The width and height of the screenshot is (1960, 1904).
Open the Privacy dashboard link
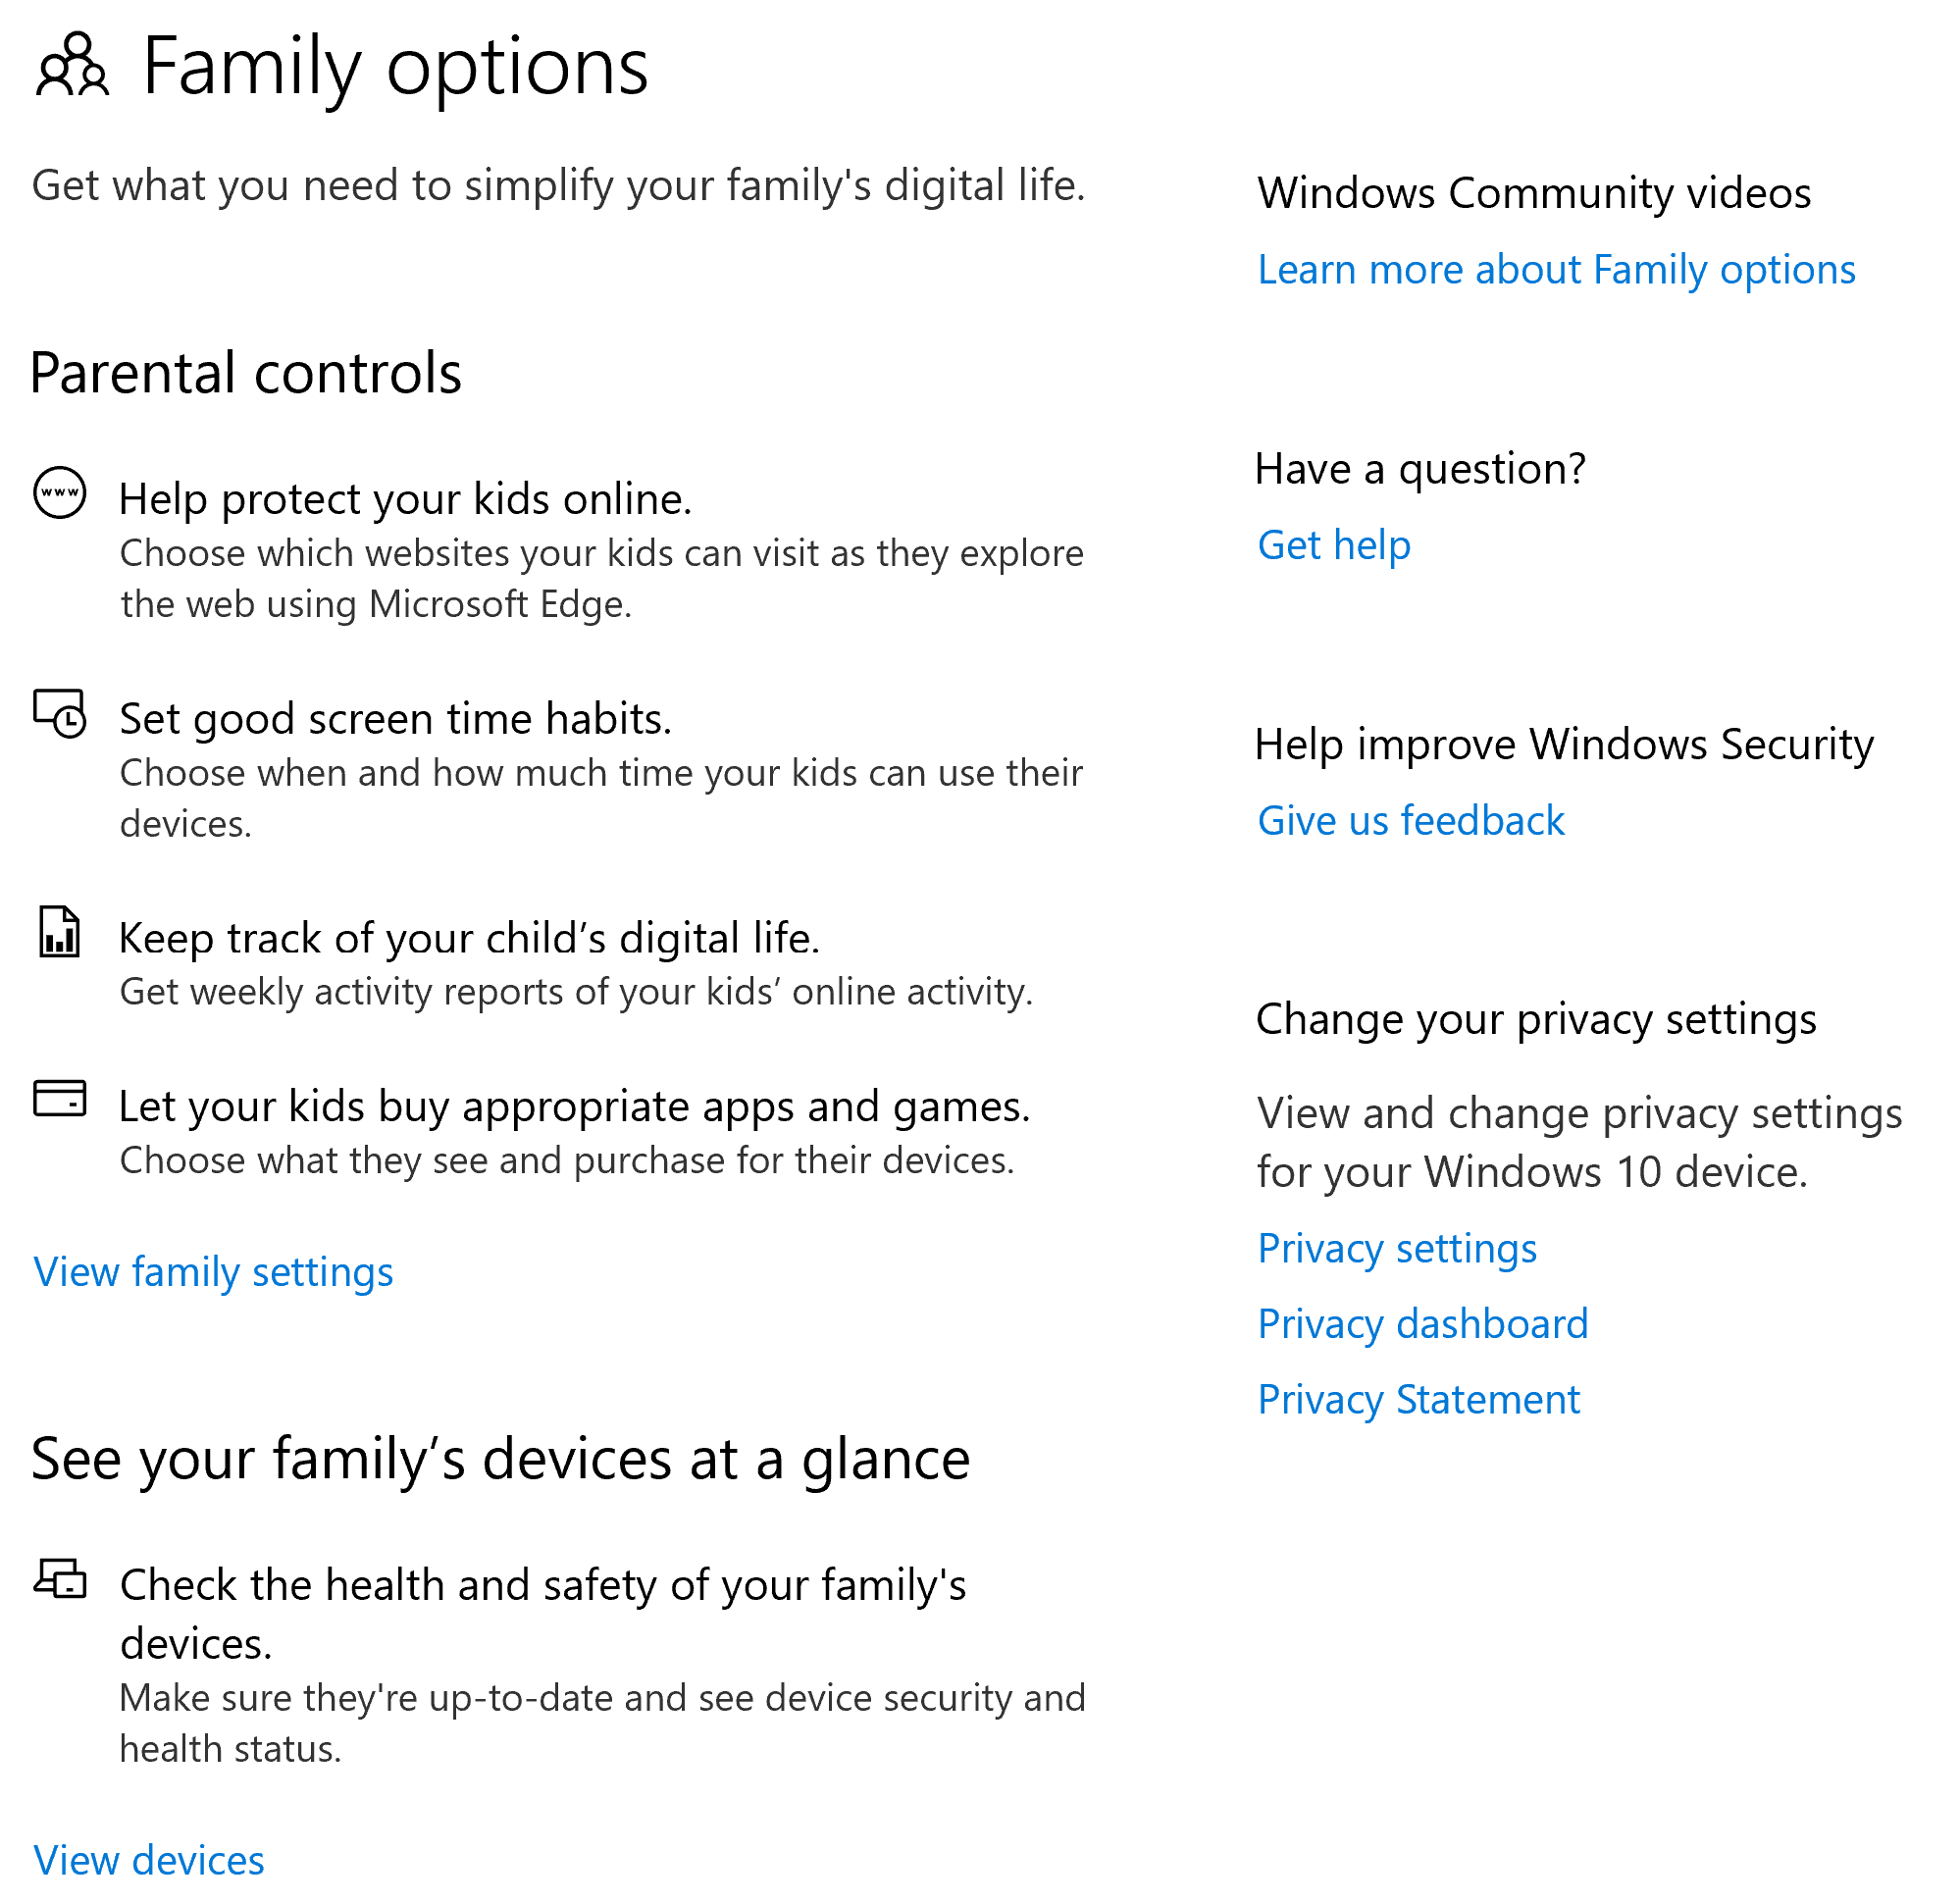point(1423,1324)
